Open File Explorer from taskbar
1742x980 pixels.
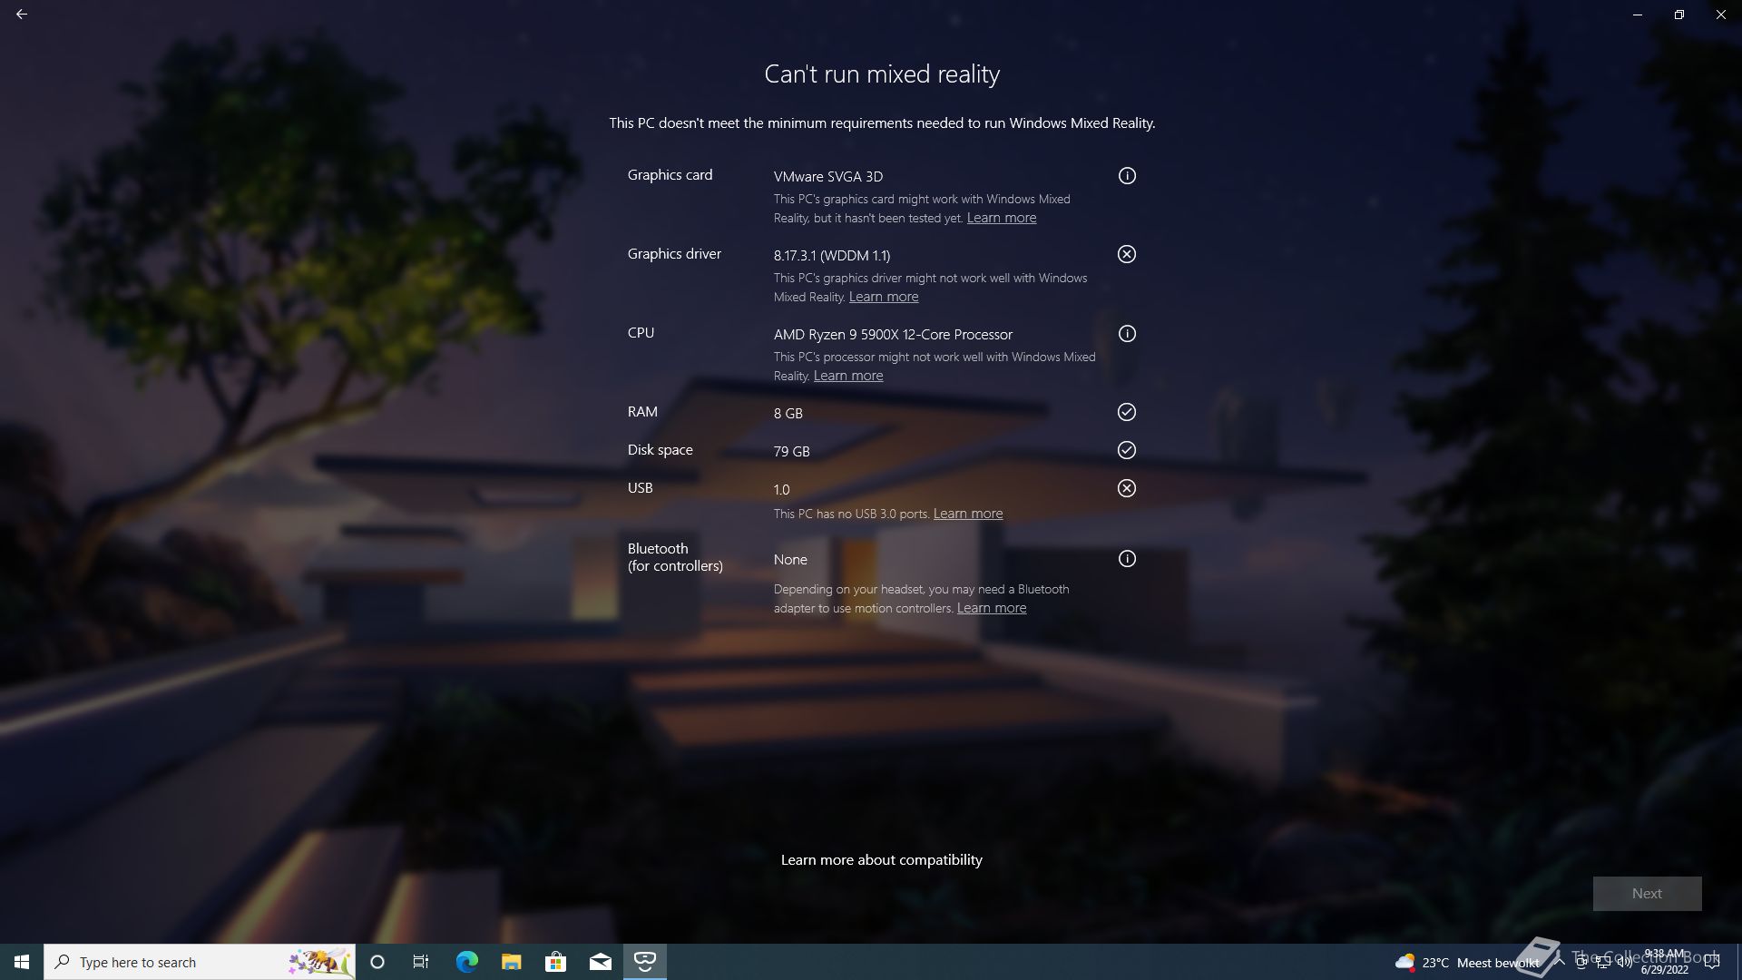click(511, 962)
